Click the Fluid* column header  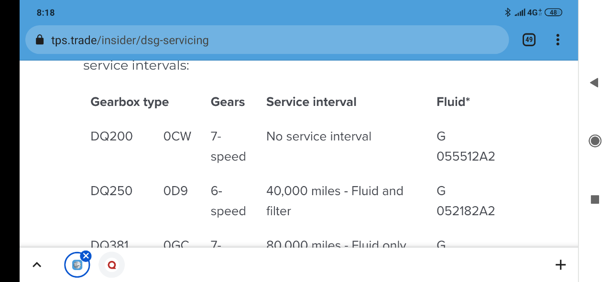[453, 102]
